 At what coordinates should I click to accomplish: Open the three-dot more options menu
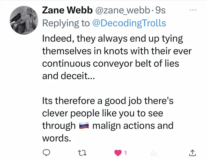[x=193, y=10]
